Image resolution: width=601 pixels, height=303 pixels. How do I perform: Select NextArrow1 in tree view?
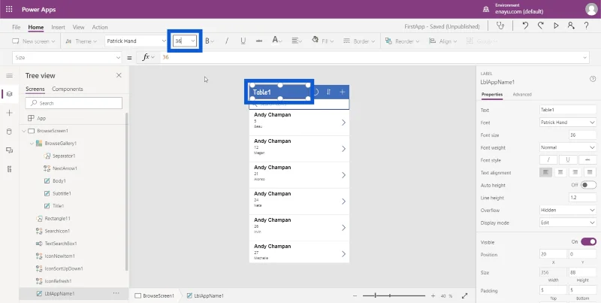click(65, 168)
